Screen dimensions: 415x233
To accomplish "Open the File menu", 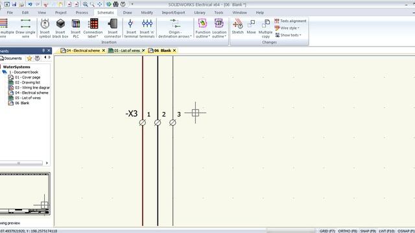I will click(x=10, y=12).
